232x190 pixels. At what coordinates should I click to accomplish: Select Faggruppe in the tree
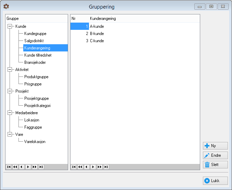coord(33,127)
